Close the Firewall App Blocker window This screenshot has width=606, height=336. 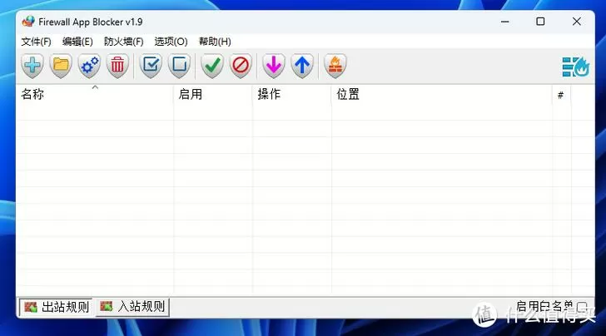coord(577,22)
